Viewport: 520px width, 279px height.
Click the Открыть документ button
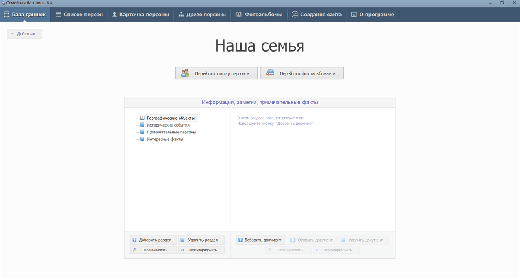[312, 240]
